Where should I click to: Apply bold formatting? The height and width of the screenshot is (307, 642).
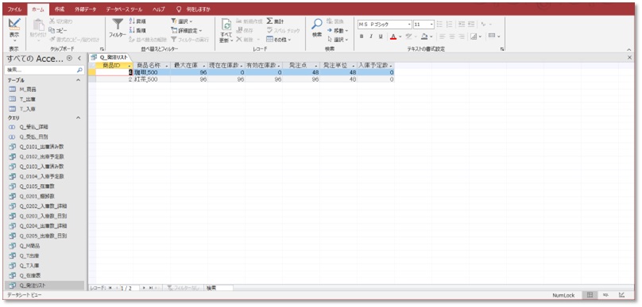click(x=362, y=36)
